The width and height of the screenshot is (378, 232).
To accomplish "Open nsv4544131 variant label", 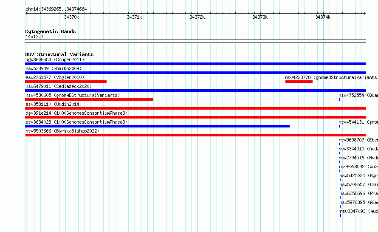I will point(358,122).
